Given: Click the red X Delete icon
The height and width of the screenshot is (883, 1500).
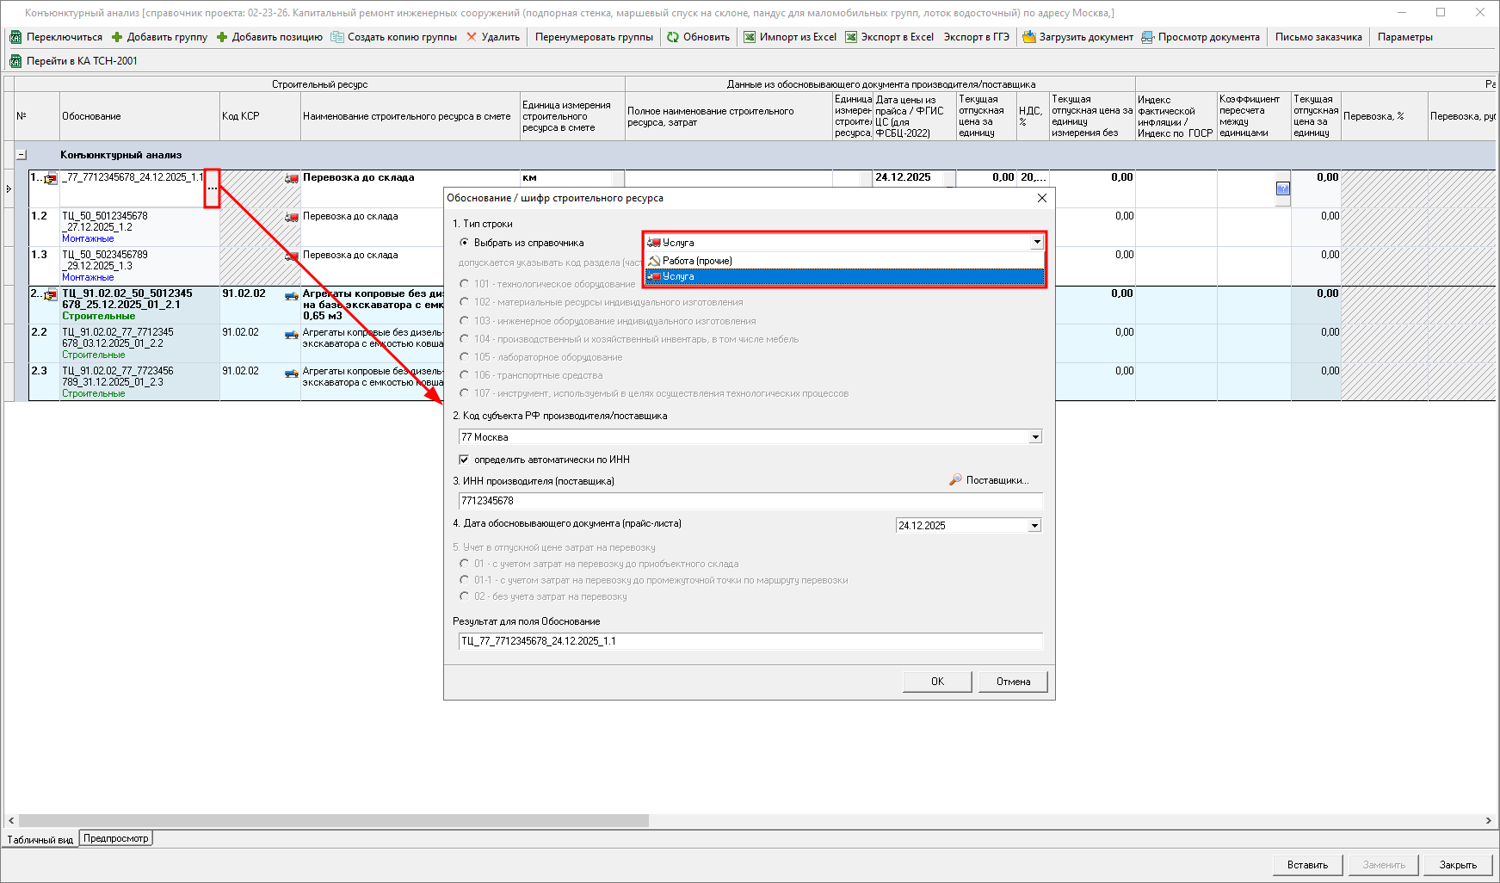Looking at the screenshot, I should [x=472, y=37].
